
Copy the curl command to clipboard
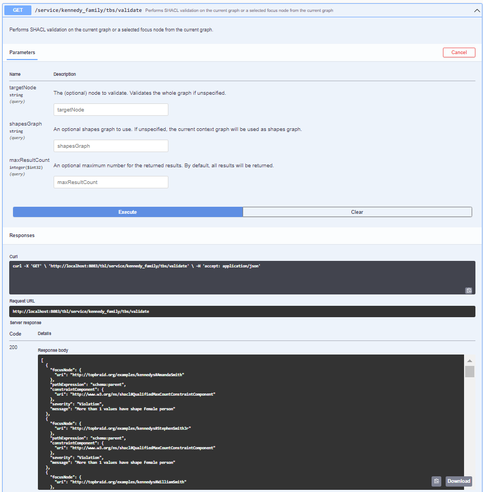[x=469, y=290]
